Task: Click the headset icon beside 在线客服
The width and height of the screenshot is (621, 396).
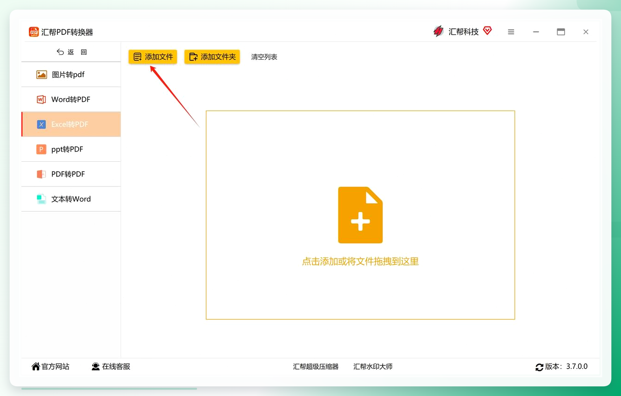Action: tap(95, 367)
